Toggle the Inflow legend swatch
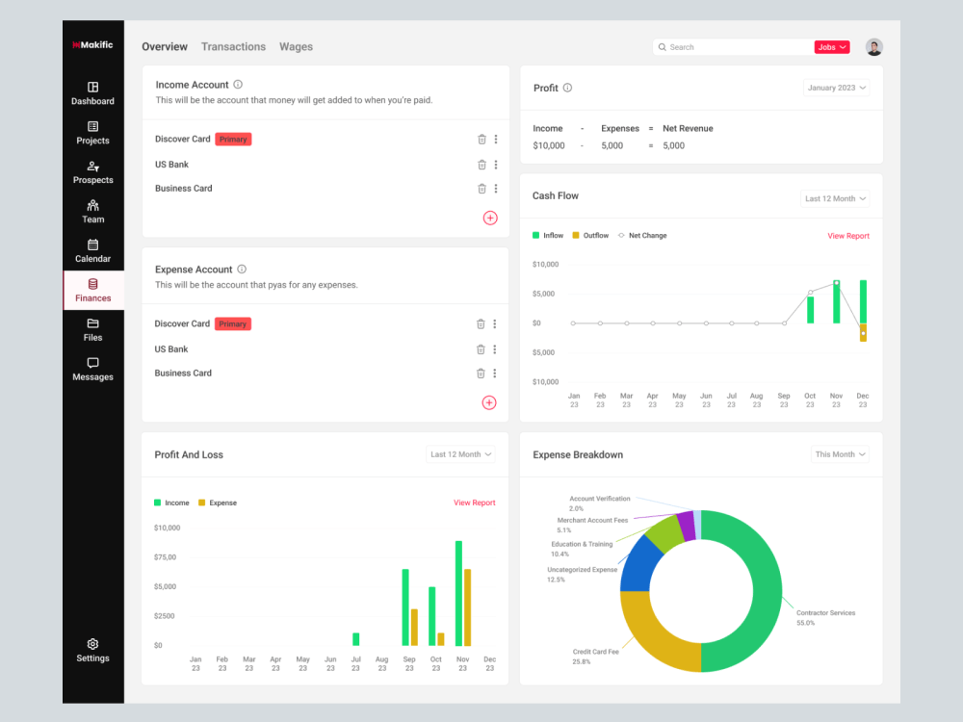This screenshot has height=722, width=963. (536, 235)
